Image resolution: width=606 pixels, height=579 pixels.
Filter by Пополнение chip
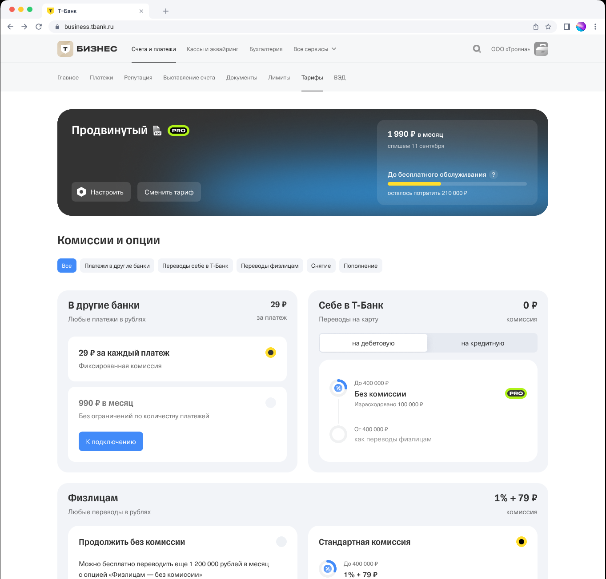(361, 266)
